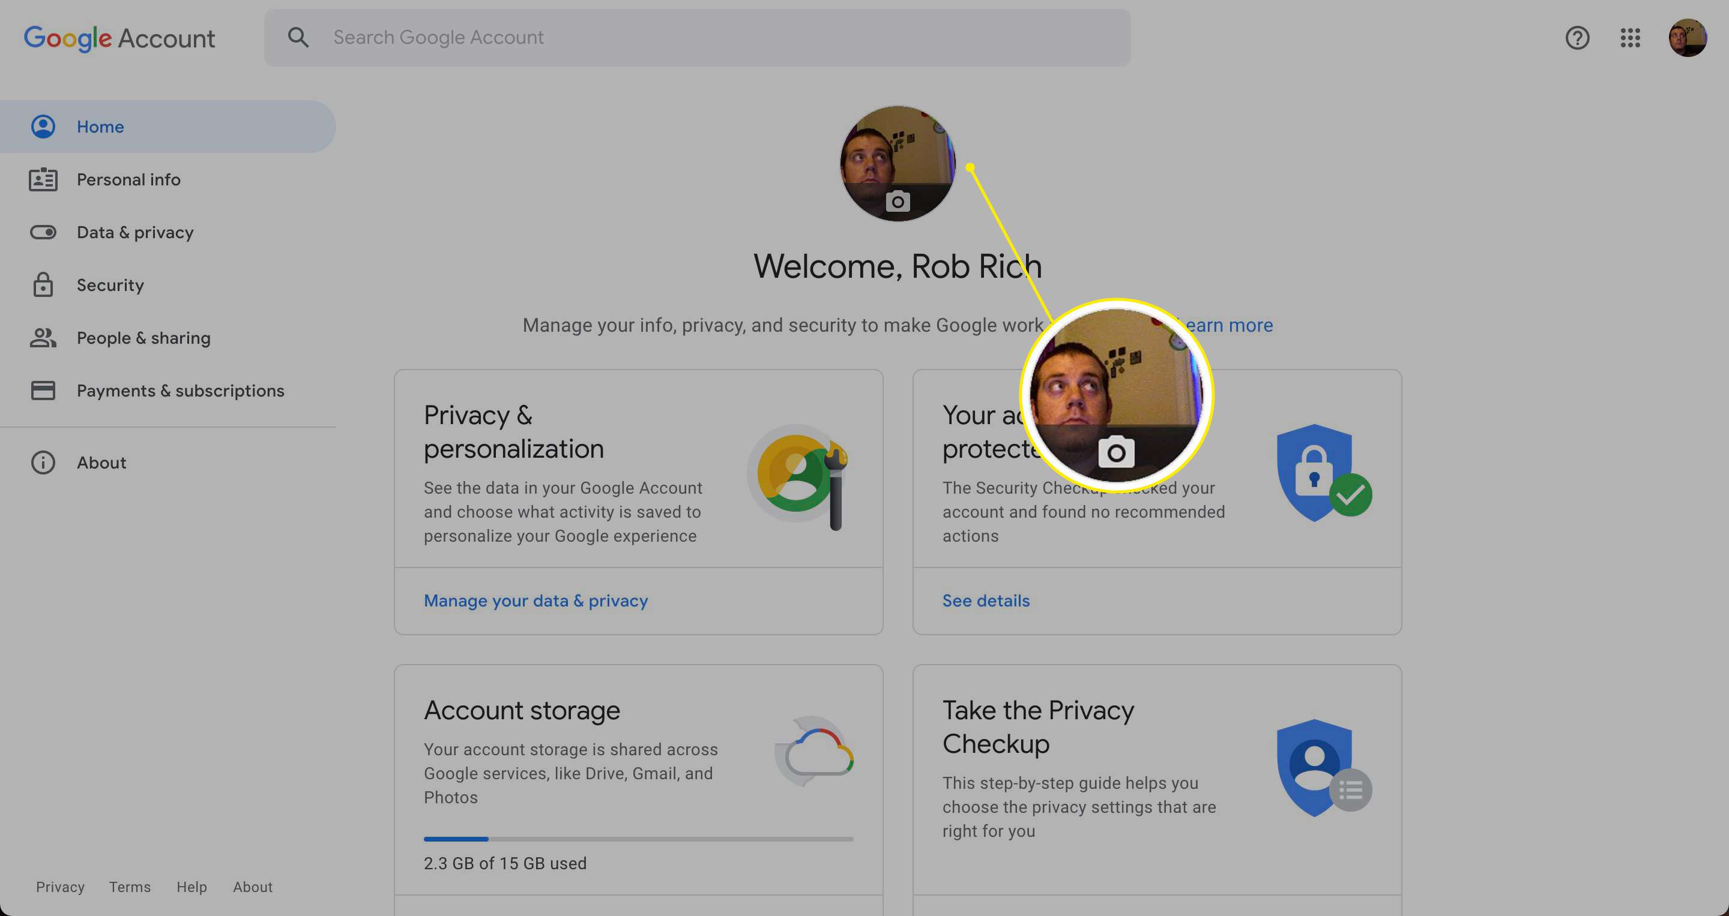Click the camera icon on the profile photo
Screen dimensions: 1729x916
click(898, 201)
